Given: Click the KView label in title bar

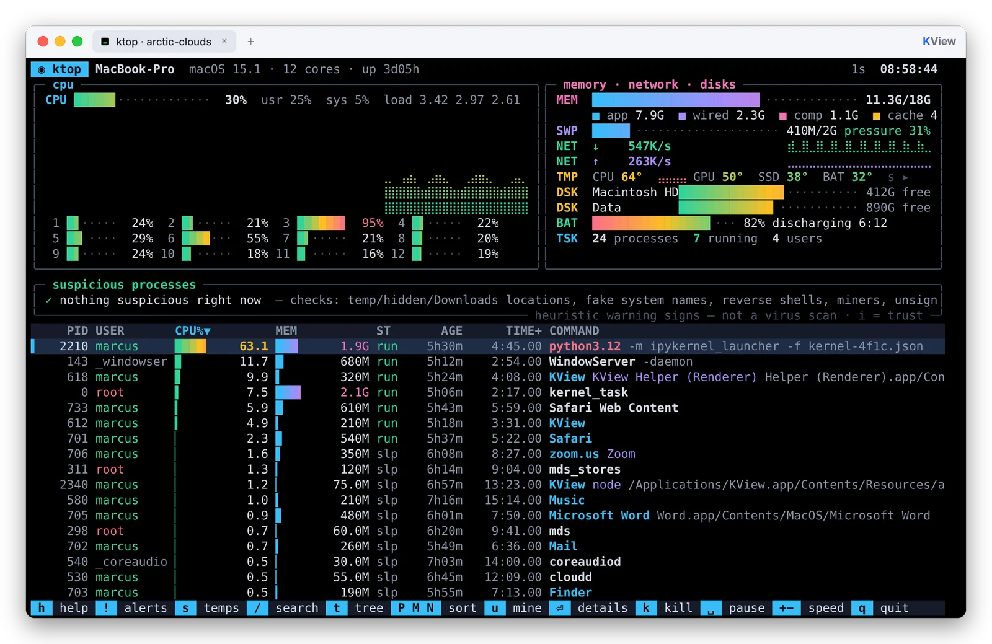Looking at the screenshot, I should (939, 42).
